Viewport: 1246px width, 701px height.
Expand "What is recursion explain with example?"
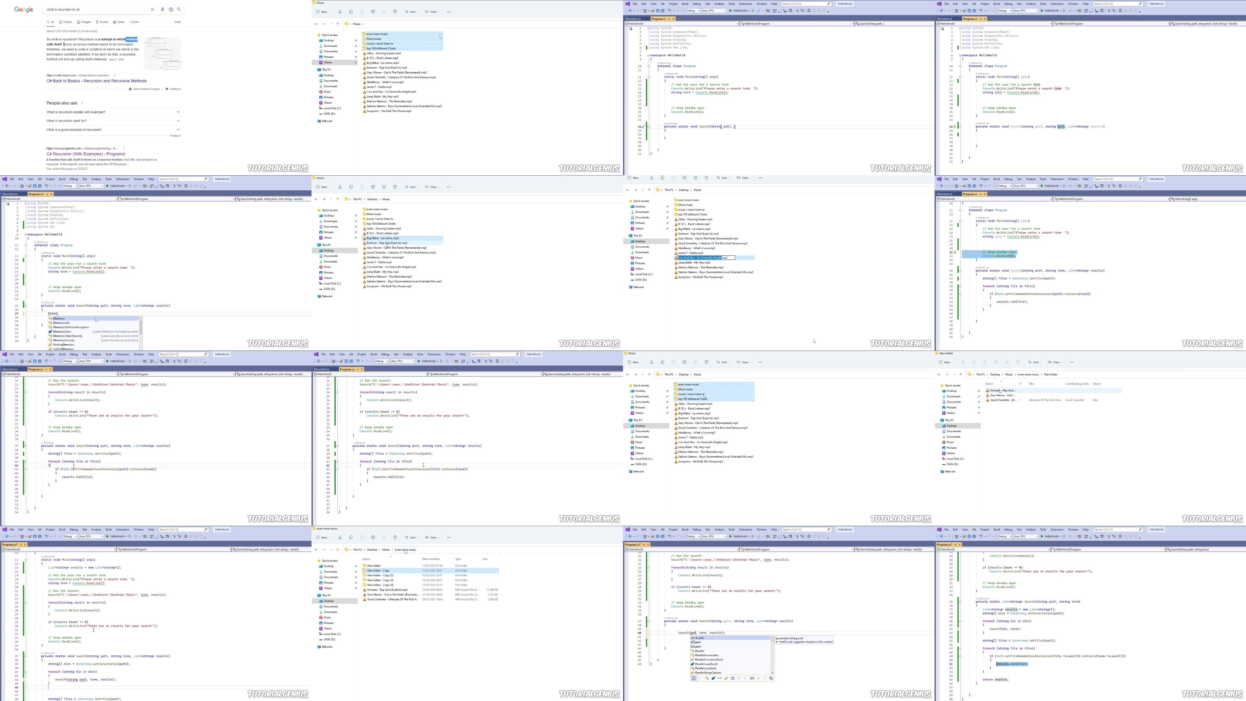[113, 112]
